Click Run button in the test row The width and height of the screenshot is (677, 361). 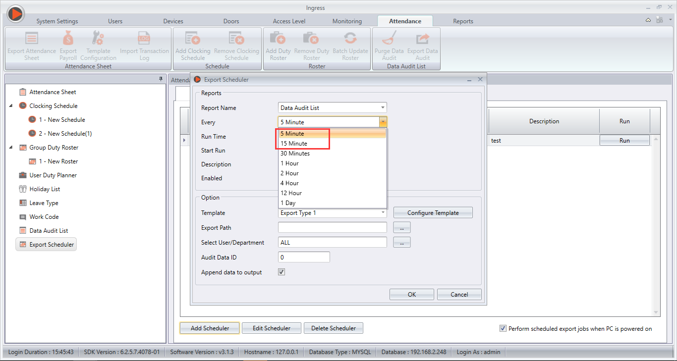click(x=624, y=141)
